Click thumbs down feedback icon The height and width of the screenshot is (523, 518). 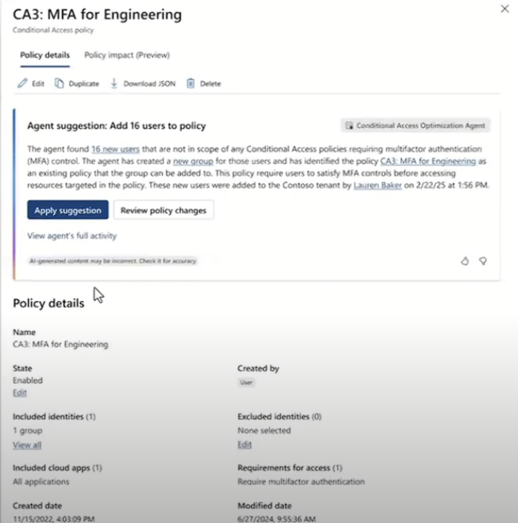[x=483, y=261]
